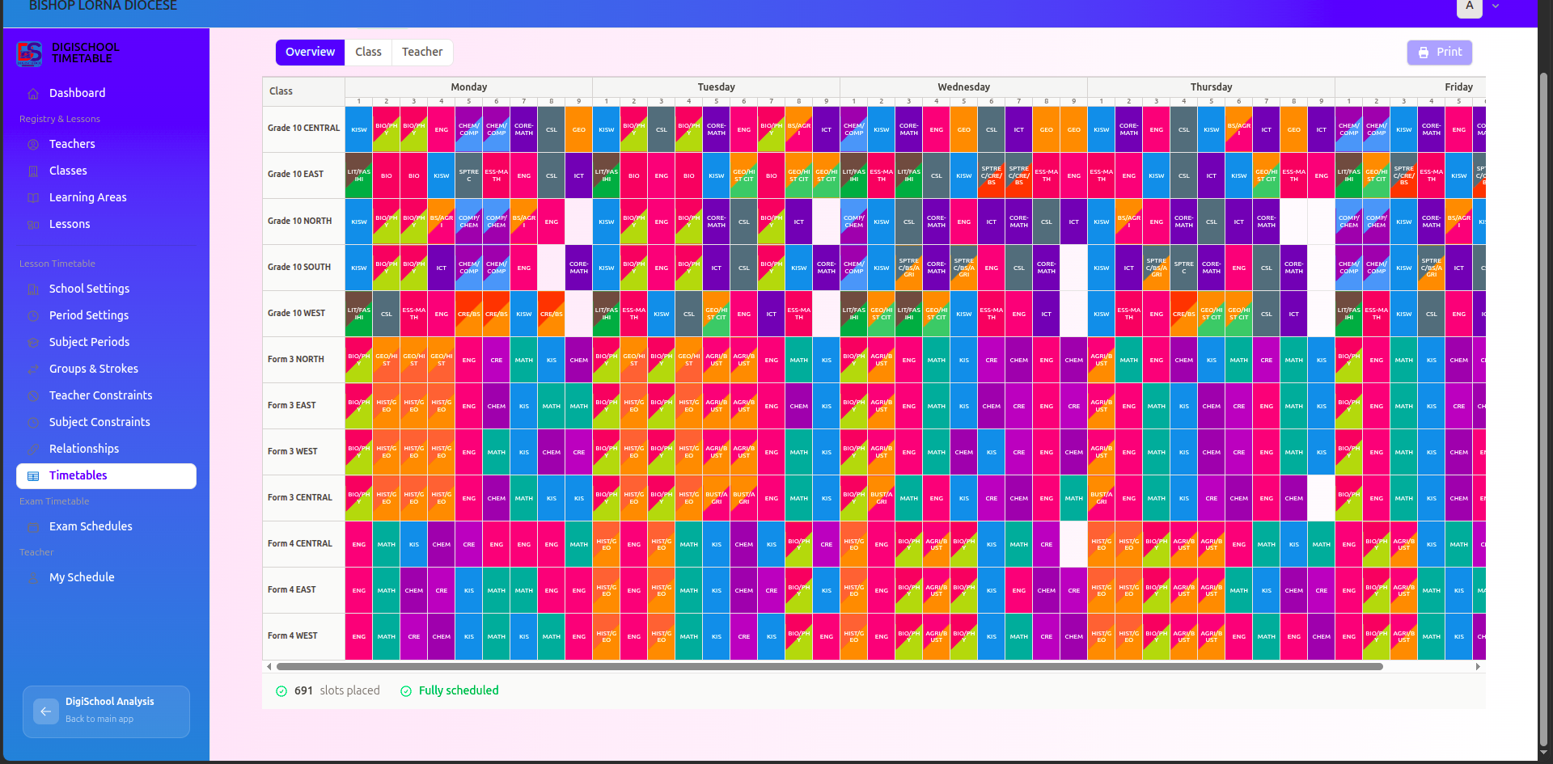Click the page vertical scrollbar

coord(1543,408)
